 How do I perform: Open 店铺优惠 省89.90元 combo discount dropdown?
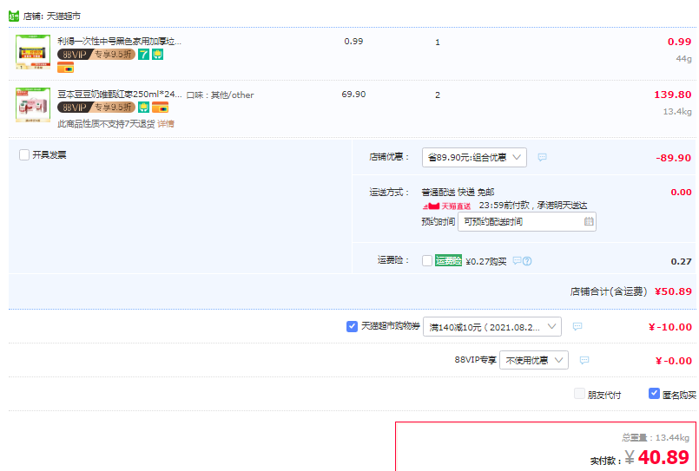tap(474, 157)
